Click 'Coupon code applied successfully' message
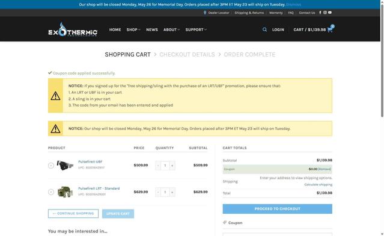 point(84,73)
